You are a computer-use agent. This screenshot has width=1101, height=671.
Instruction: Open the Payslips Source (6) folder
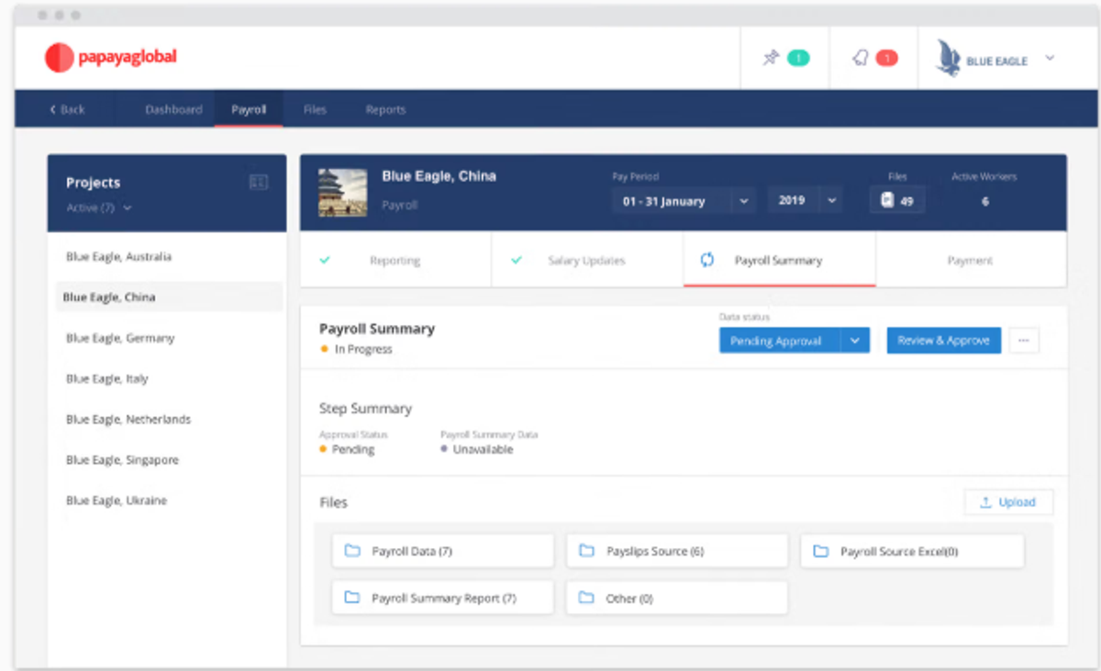click(677, 552)
